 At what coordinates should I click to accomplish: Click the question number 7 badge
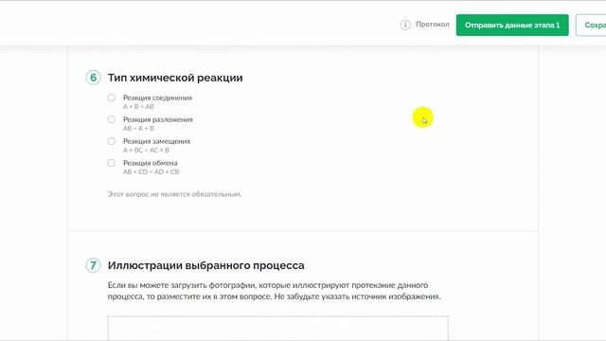[93, 265]
